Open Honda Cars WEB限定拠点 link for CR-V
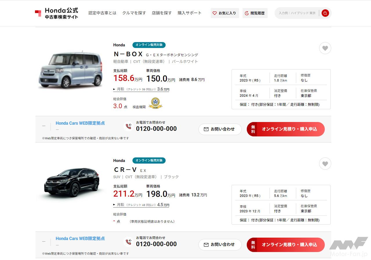Viewport: 371px width, 260px height. 80,239
